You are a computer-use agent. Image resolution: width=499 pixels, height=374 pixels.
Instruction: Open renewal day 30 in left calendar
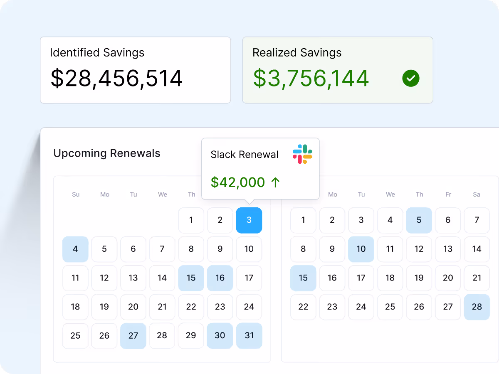(x=220, y=336)
